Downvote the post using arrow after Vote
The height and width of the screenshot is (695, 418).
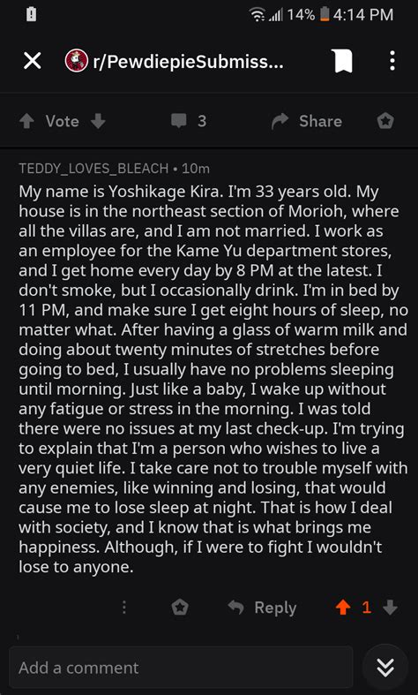98,121
